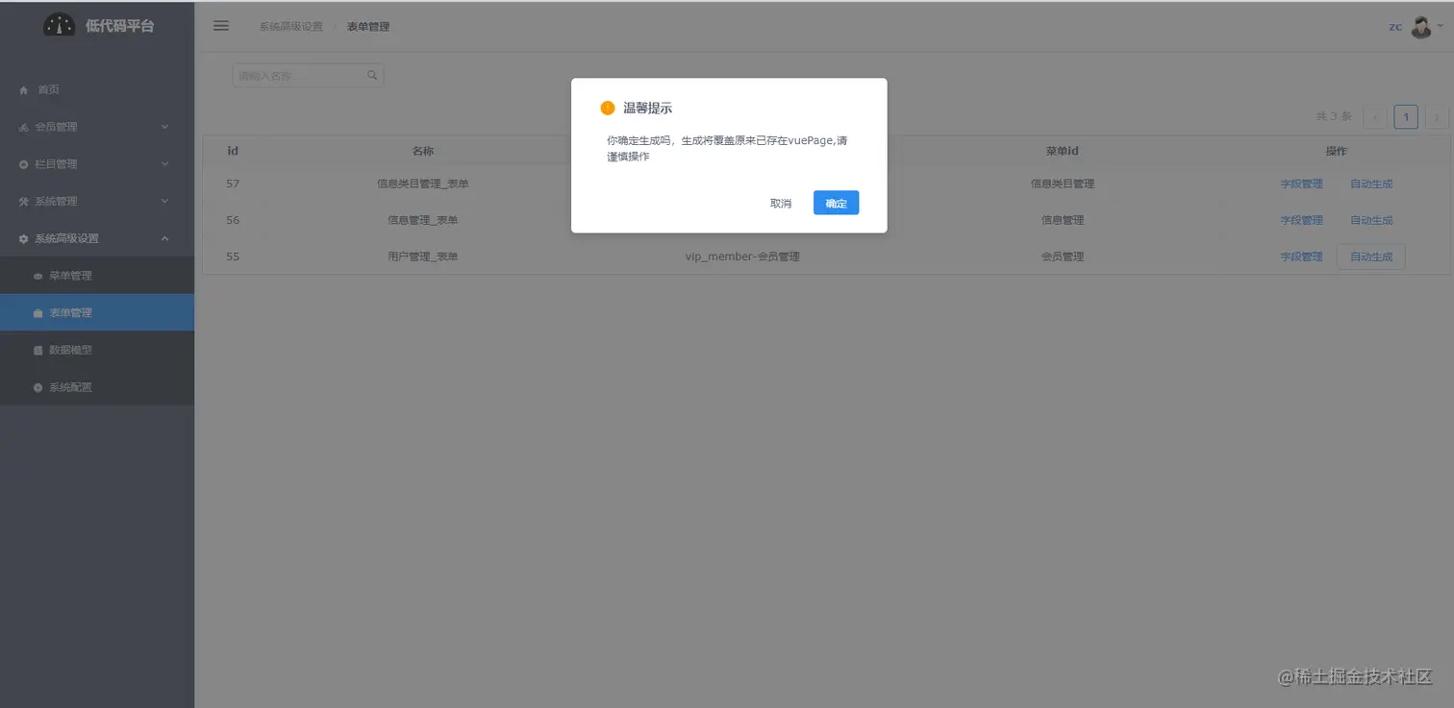Open the user avatar menu
This screenshot has width=1454, height=708.
pyautogui.click(x=1420, y=26)
